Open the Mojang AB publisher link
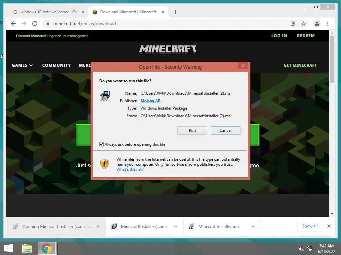The image size is (341, 255). click(150, 101)
